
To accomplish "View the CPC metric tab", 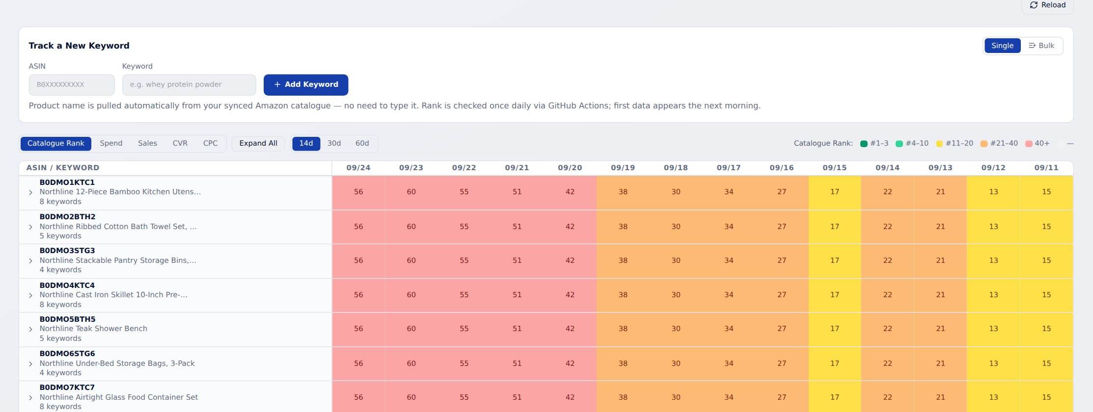I will pyautogui.click(x=211, y=144).
